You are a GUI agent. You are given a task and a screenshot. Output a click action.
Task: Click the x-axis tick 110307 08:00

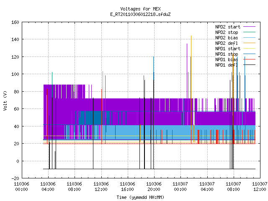[x=234, y=187]
